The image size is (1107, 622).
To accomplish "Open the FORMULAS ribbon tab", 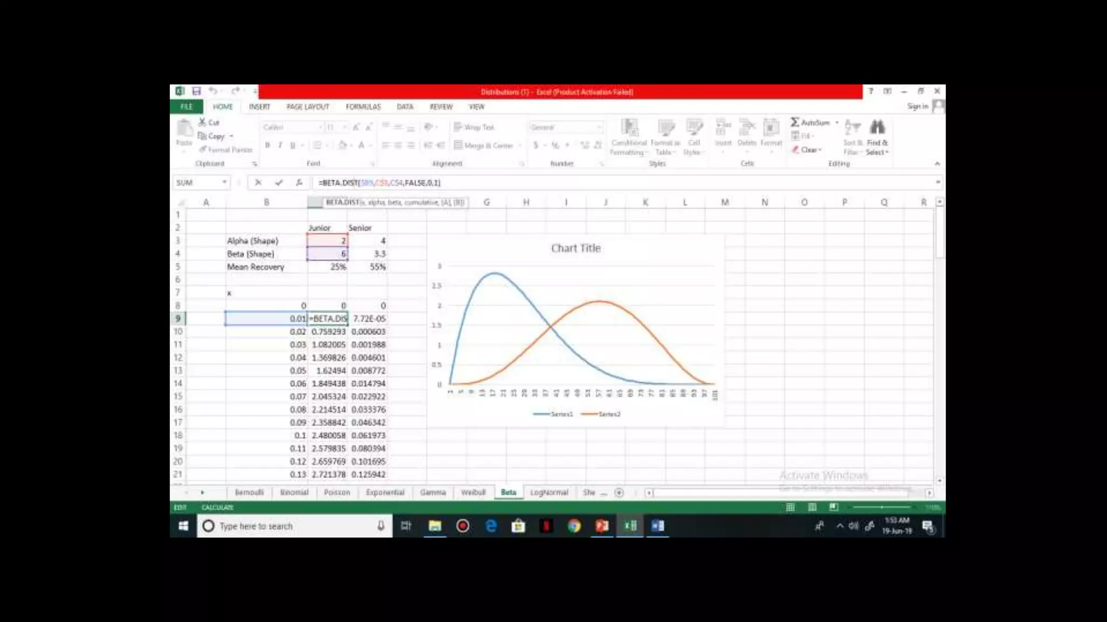I will click(363, 107).
